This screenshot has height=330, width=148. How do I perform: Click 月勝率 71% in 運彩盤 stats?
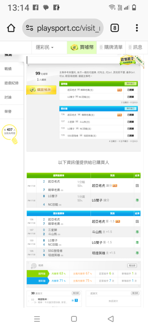click(x=59, y=281)
